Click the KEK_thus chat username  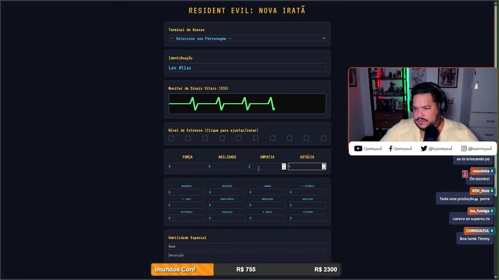(480, 191)
